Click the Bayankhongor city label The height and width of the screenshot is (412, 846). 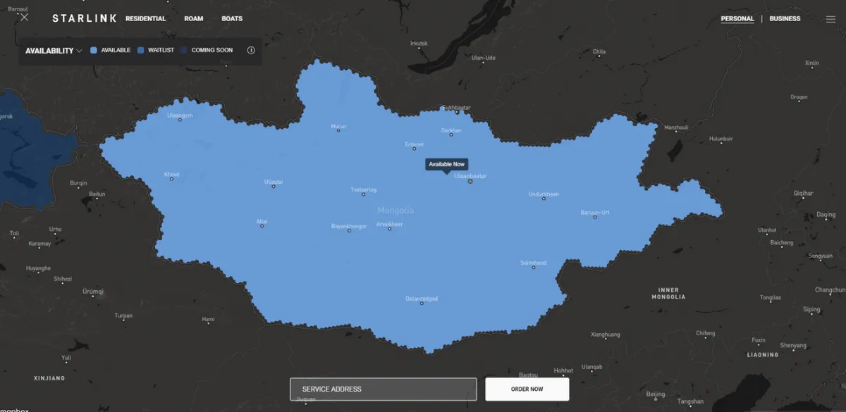pyautogui.click(x=349, y=226)
